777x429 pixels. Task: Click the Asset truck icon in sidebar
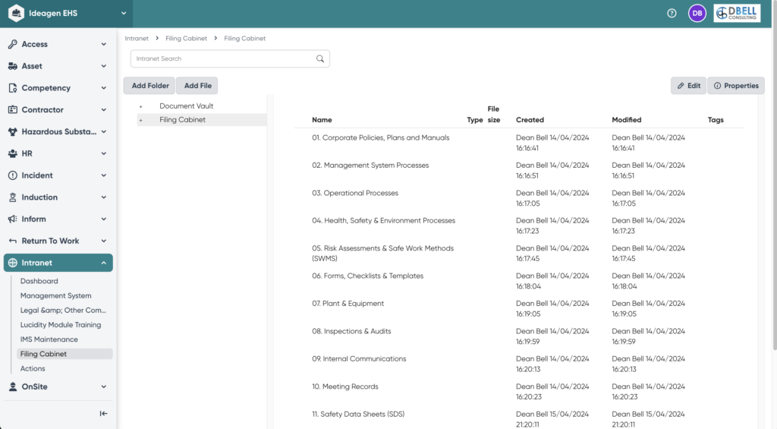12,66
